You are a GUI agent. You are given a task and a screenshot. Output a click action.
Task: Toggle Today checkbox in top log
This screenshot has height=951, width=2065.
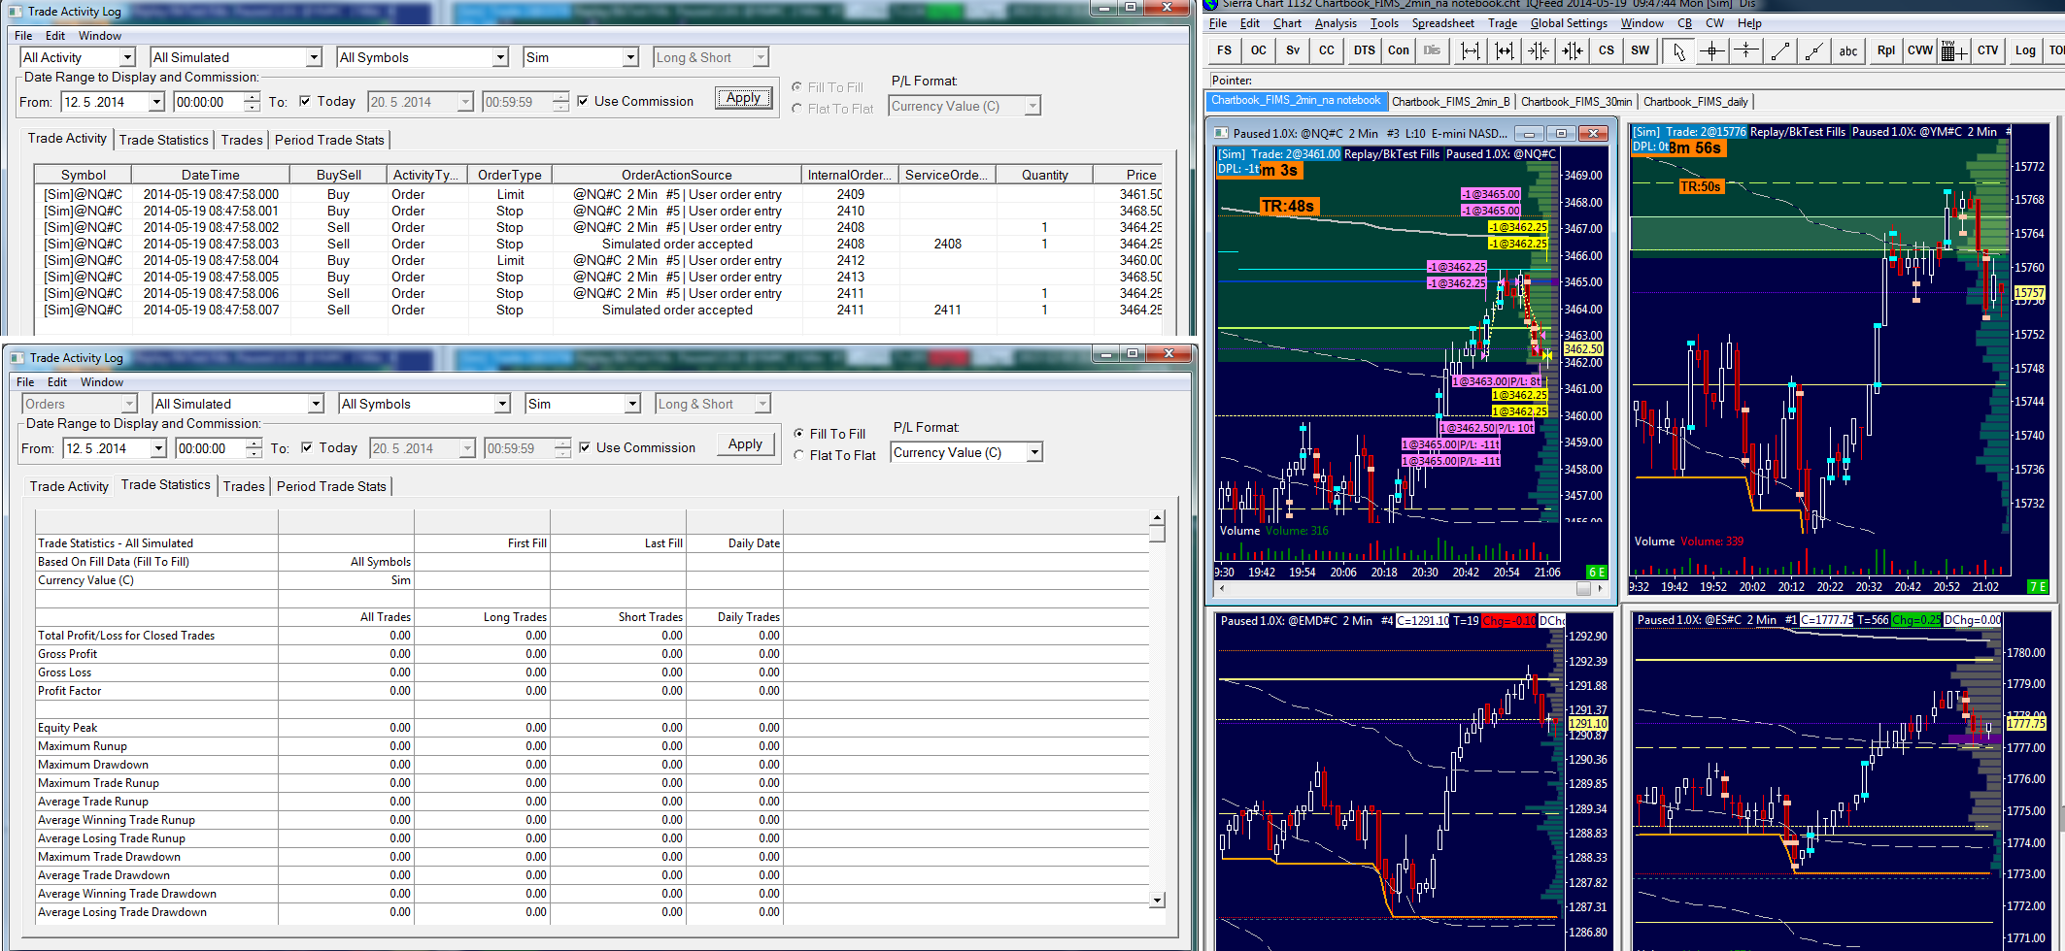pos(305,101)
